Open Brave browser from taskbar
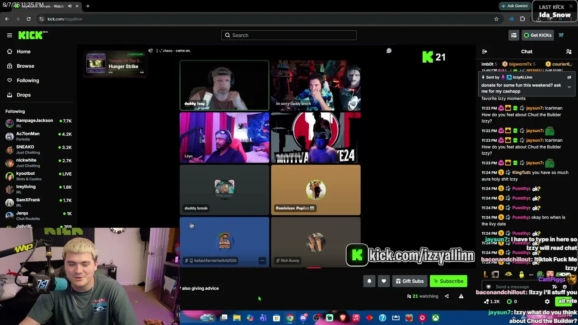578x325 pixels. pyautogui.click(x=343, y=318)
